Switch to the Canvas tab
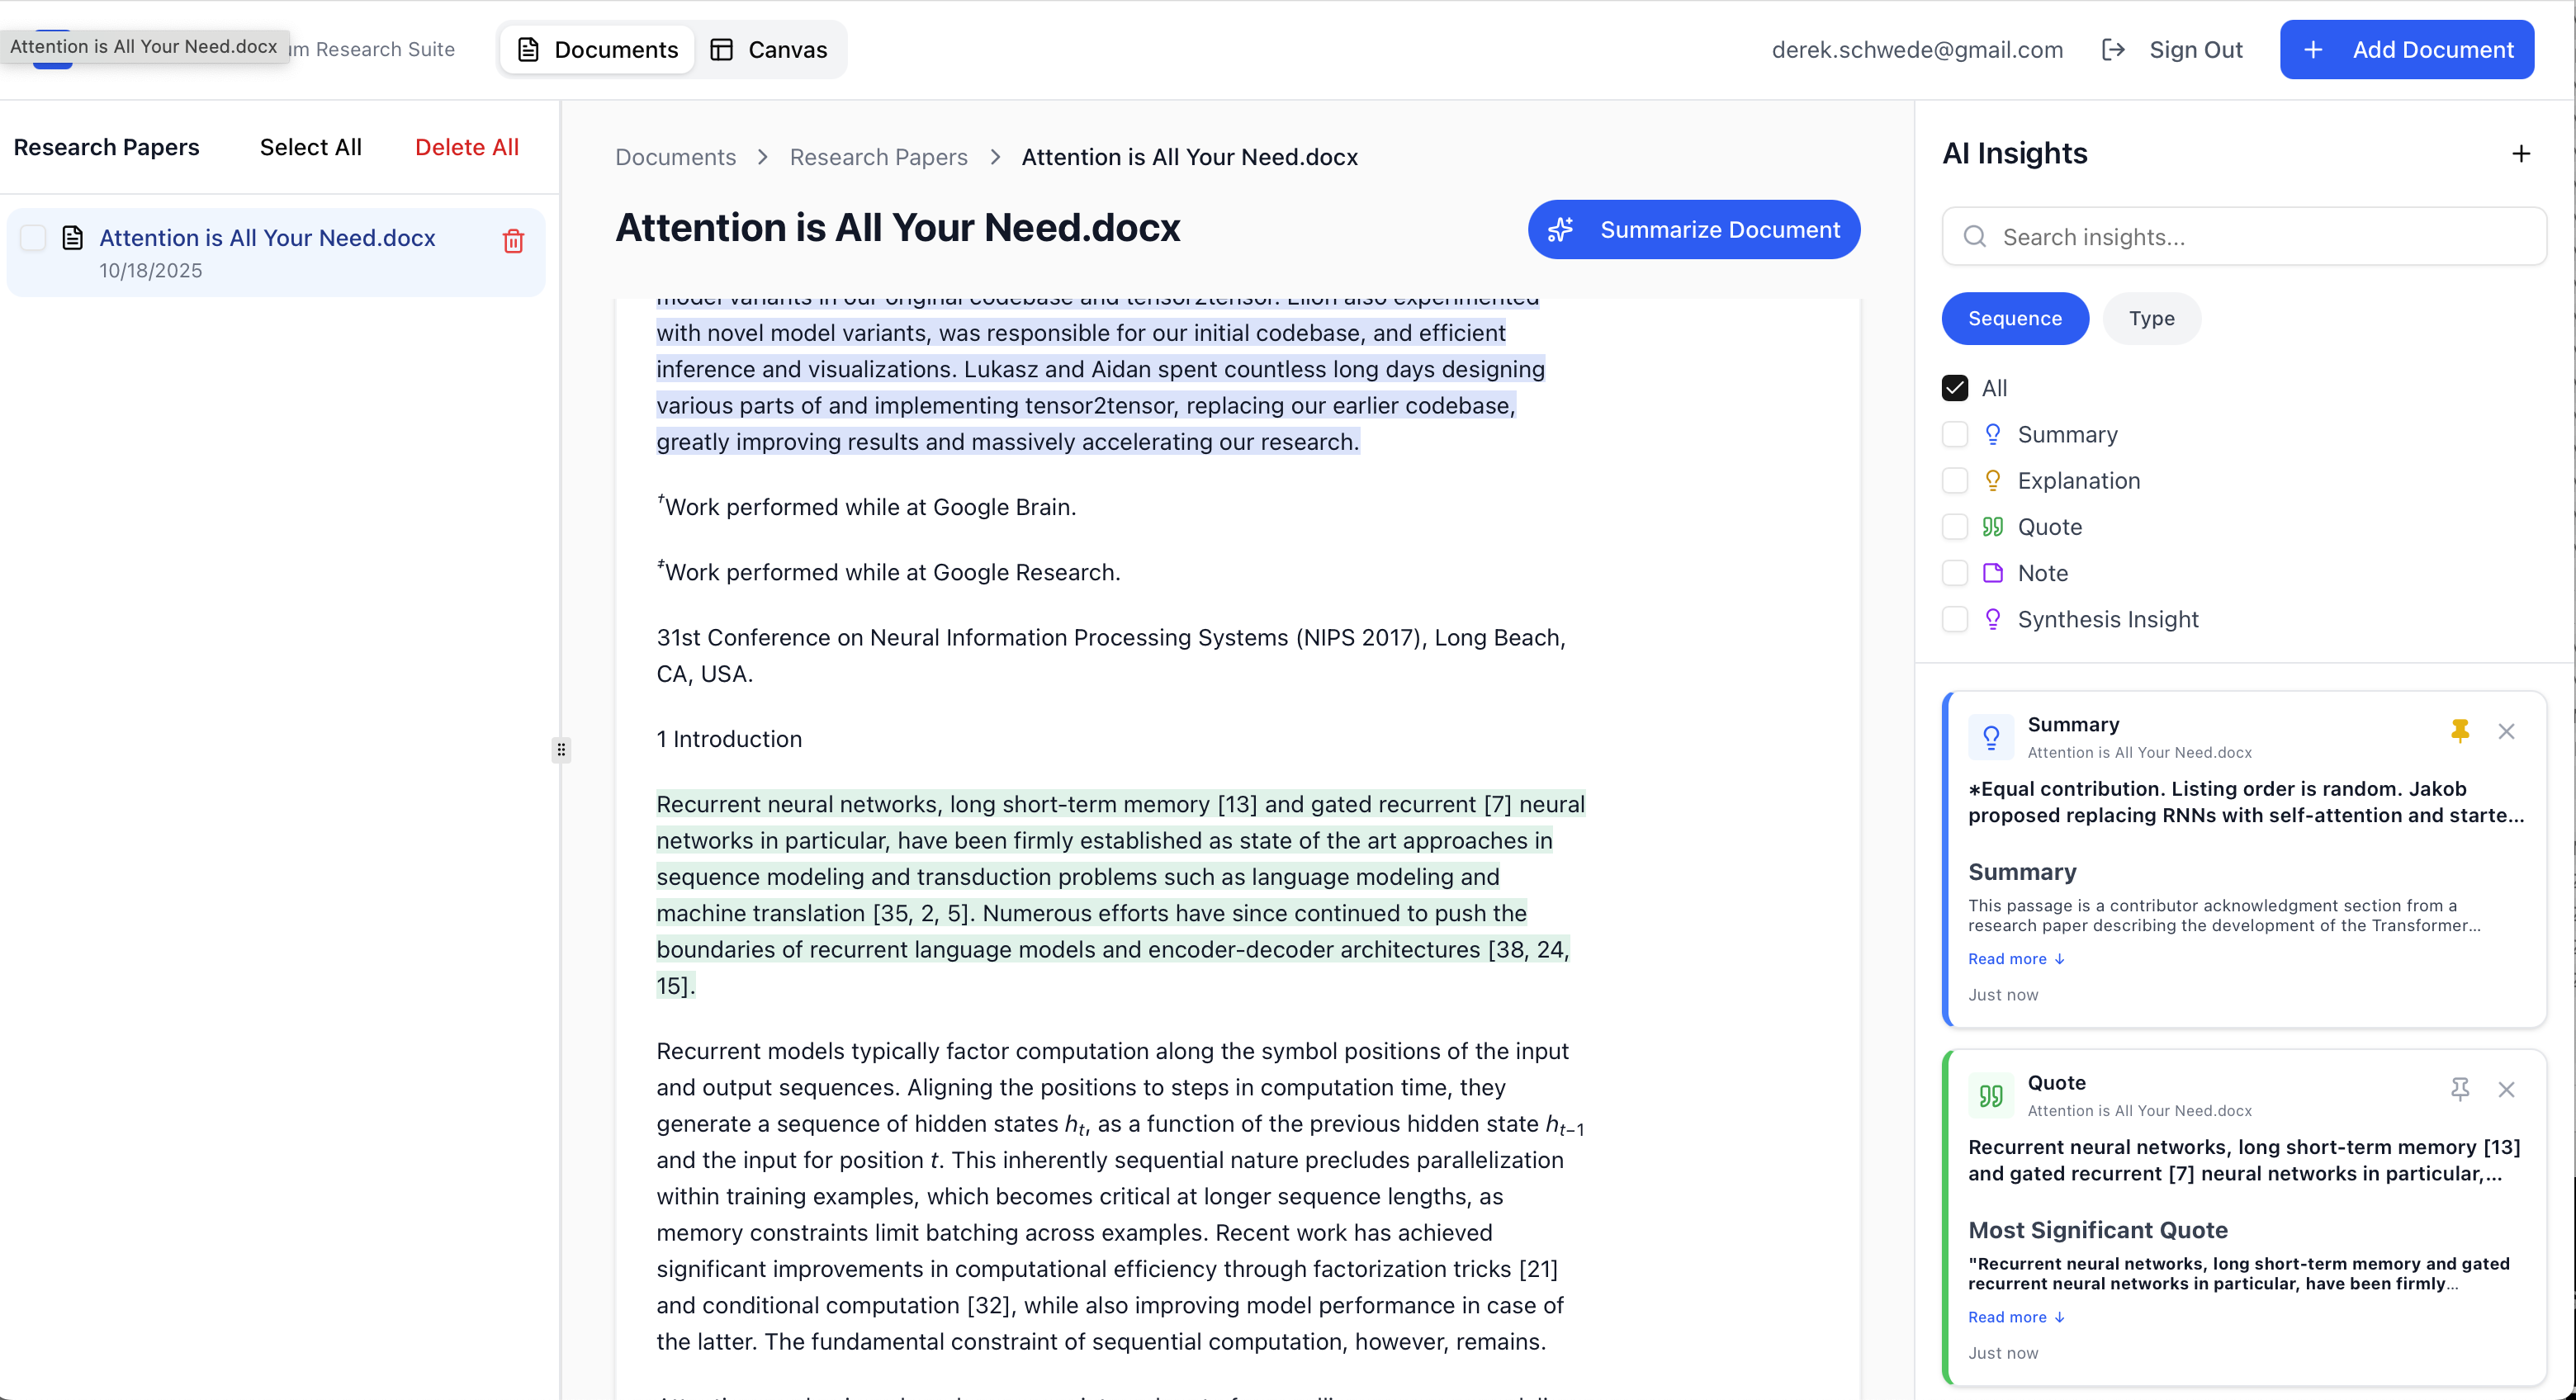This screenshot has width=2576, height=1400. pyautogui.click(x=769, y=50)
